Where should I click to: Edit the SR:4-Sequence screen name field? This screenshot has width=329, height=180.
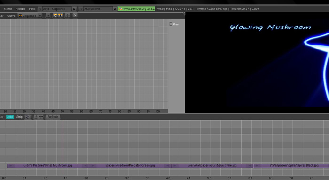click(x=57, y=9)
